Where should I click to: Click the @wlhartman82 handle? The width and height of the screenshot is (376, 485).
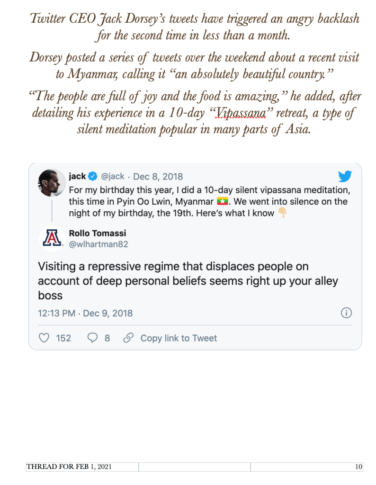[98, 244]
